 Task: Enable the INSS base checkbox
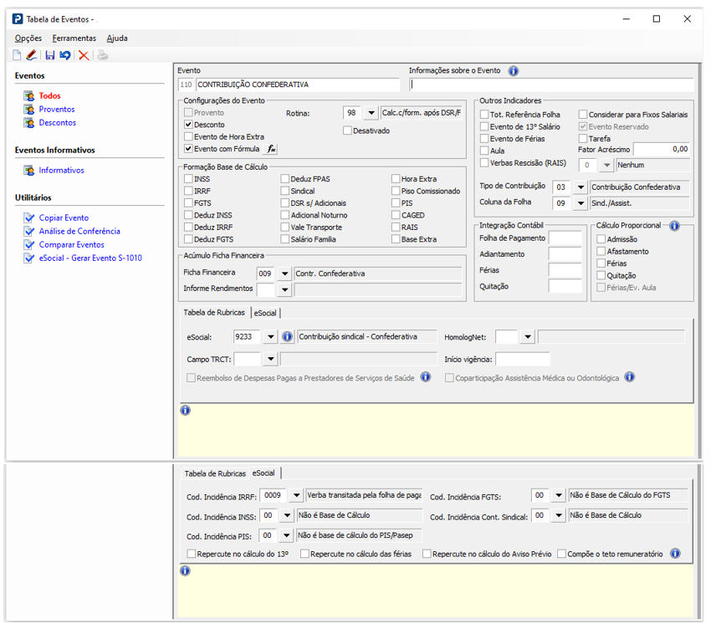pos(188,179)
